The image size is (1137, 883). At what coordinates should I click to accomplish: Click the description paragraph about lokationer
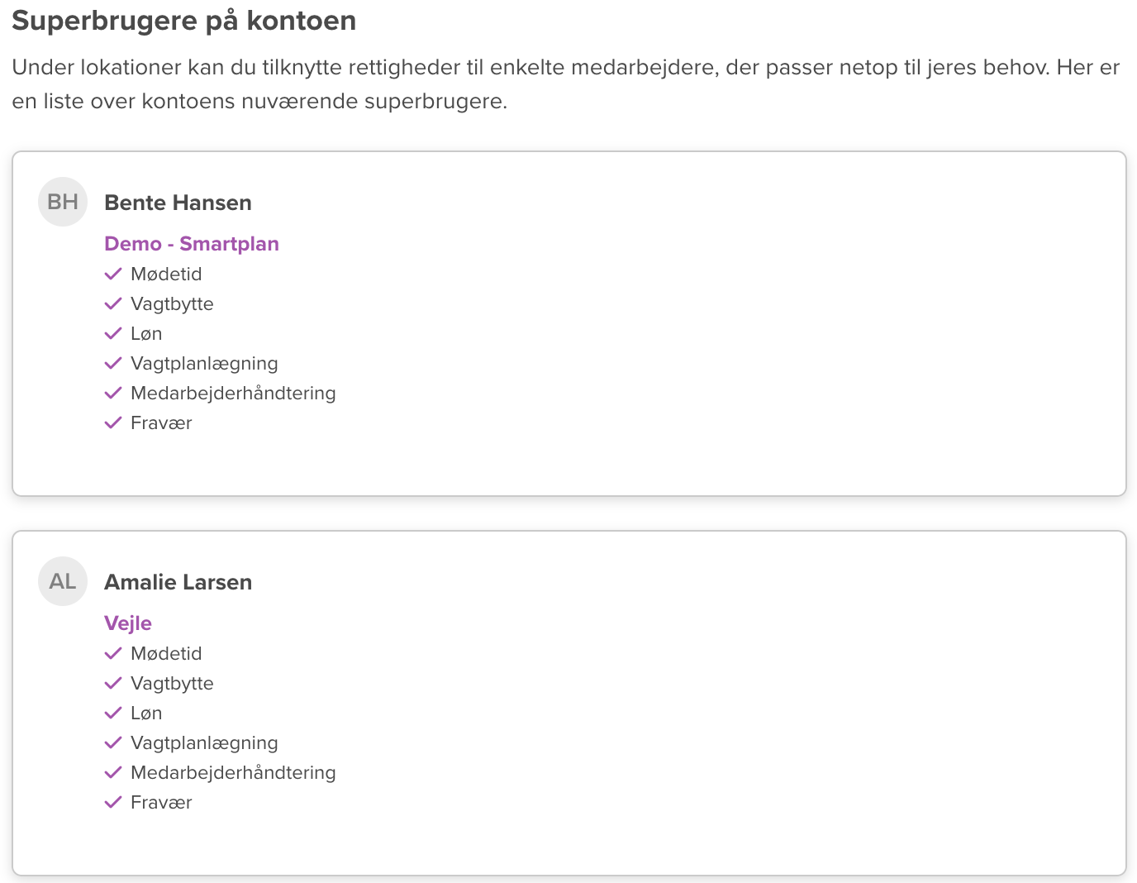coord(565,84)
